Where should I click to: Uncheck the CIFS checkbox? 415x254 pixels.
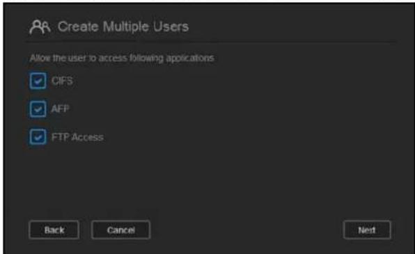tap(38, 81)
